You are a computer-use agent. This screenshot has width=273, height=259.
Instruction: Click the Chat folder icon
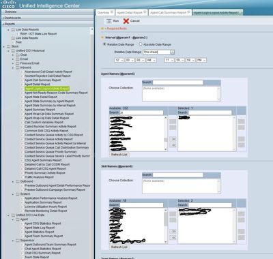tap(18, 55)
